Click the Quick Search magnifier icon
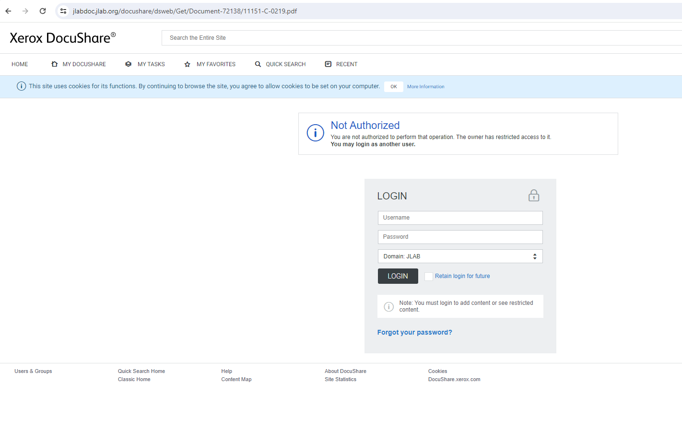 click(x=258, y=64)
